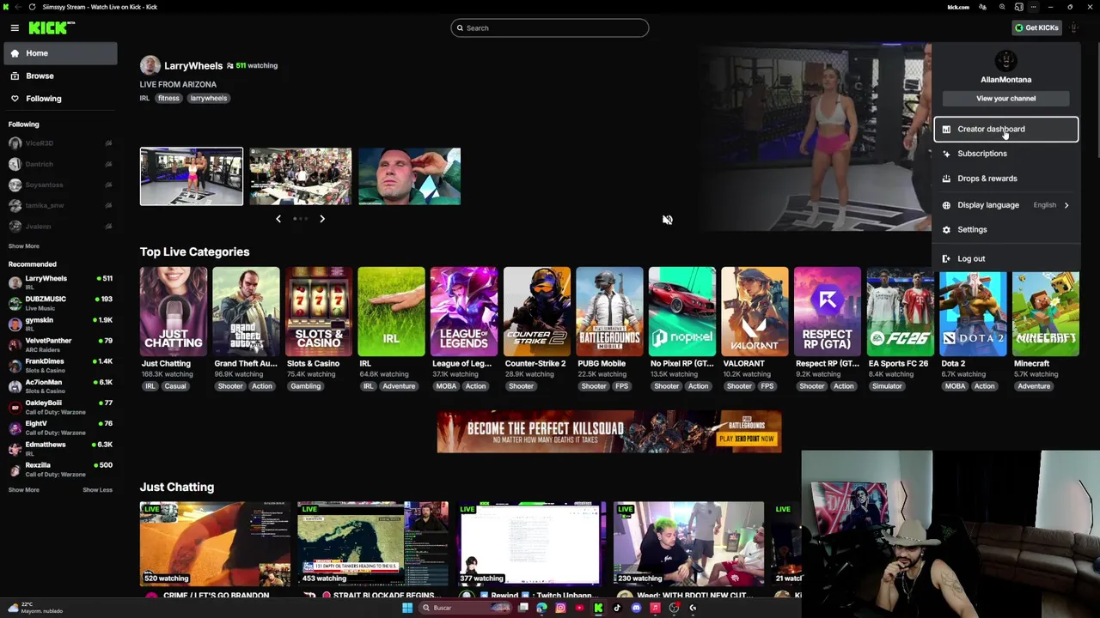1100x618 pixels.
Task: Go to Home in sidebar
Action: point(60,53)
